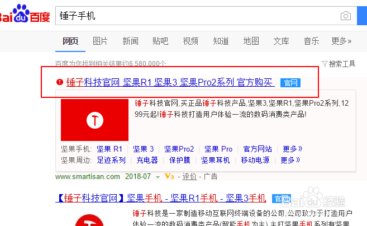
Task: Open 【锤子科技官网】坚果手机 result title
Action: coord(161,199)
